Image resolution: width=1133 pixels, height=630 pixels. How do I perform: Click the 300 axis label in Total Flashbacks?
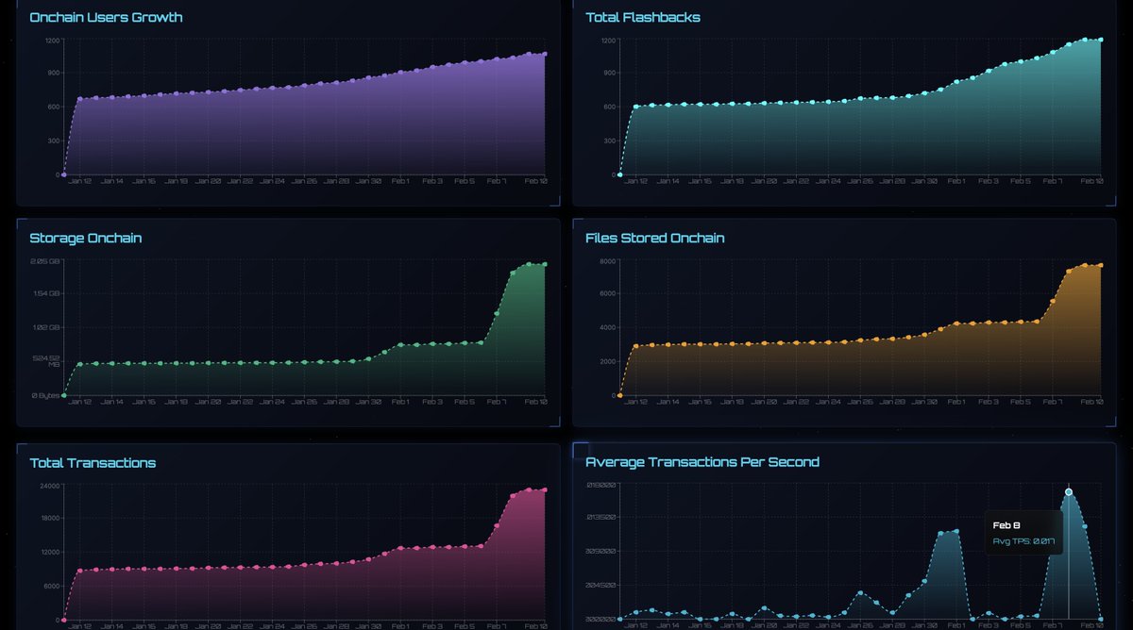click(610, 141)
